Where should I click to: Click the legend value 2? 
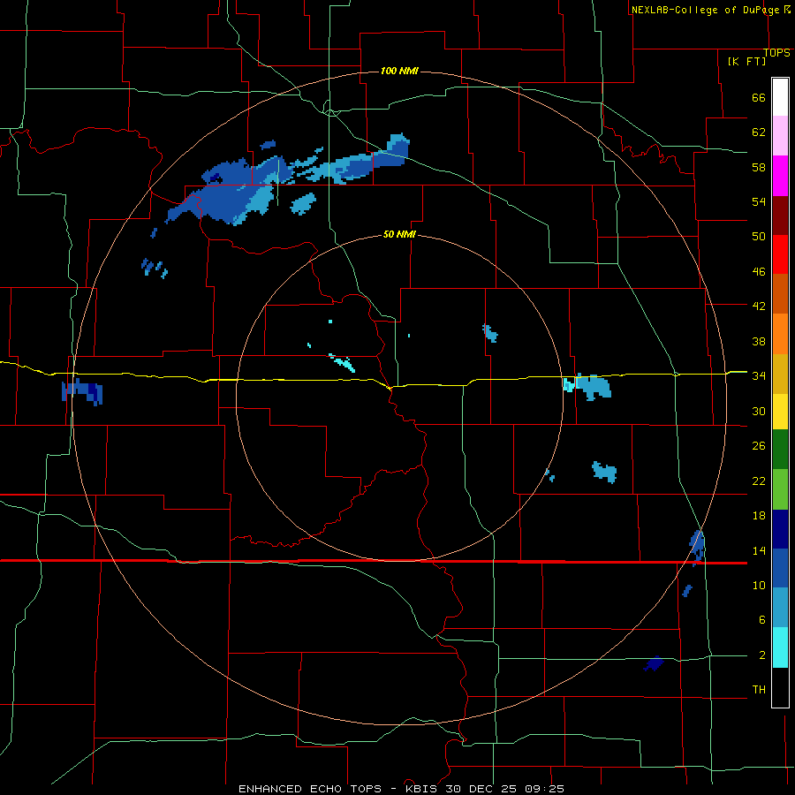coord(761,655)
